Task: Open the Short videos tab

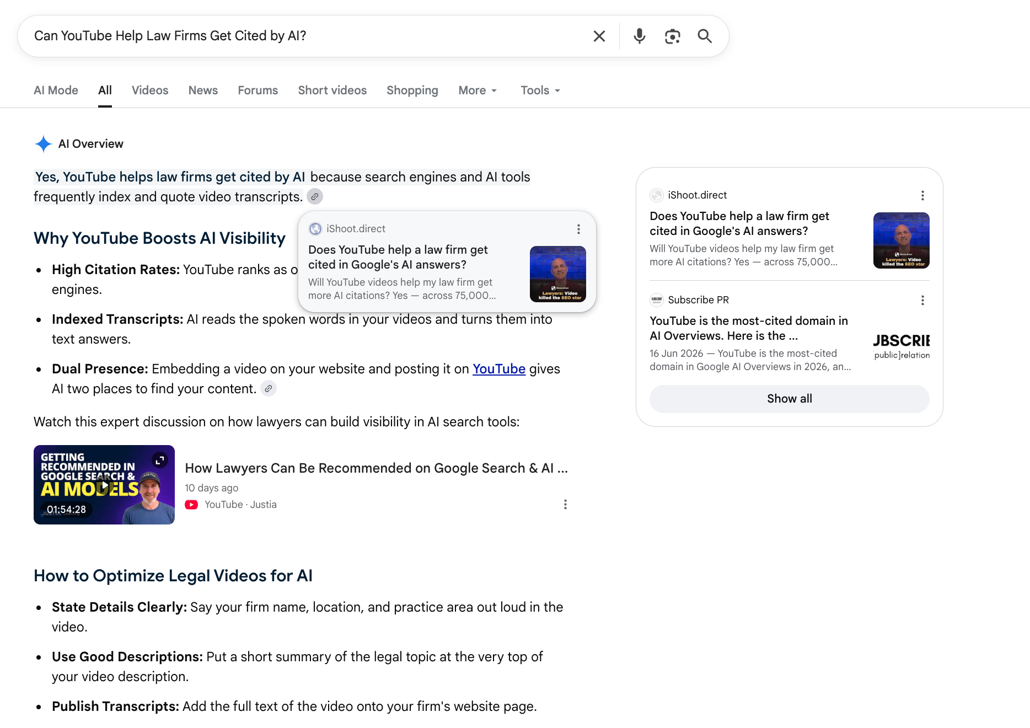Action: tap(332, 90)
